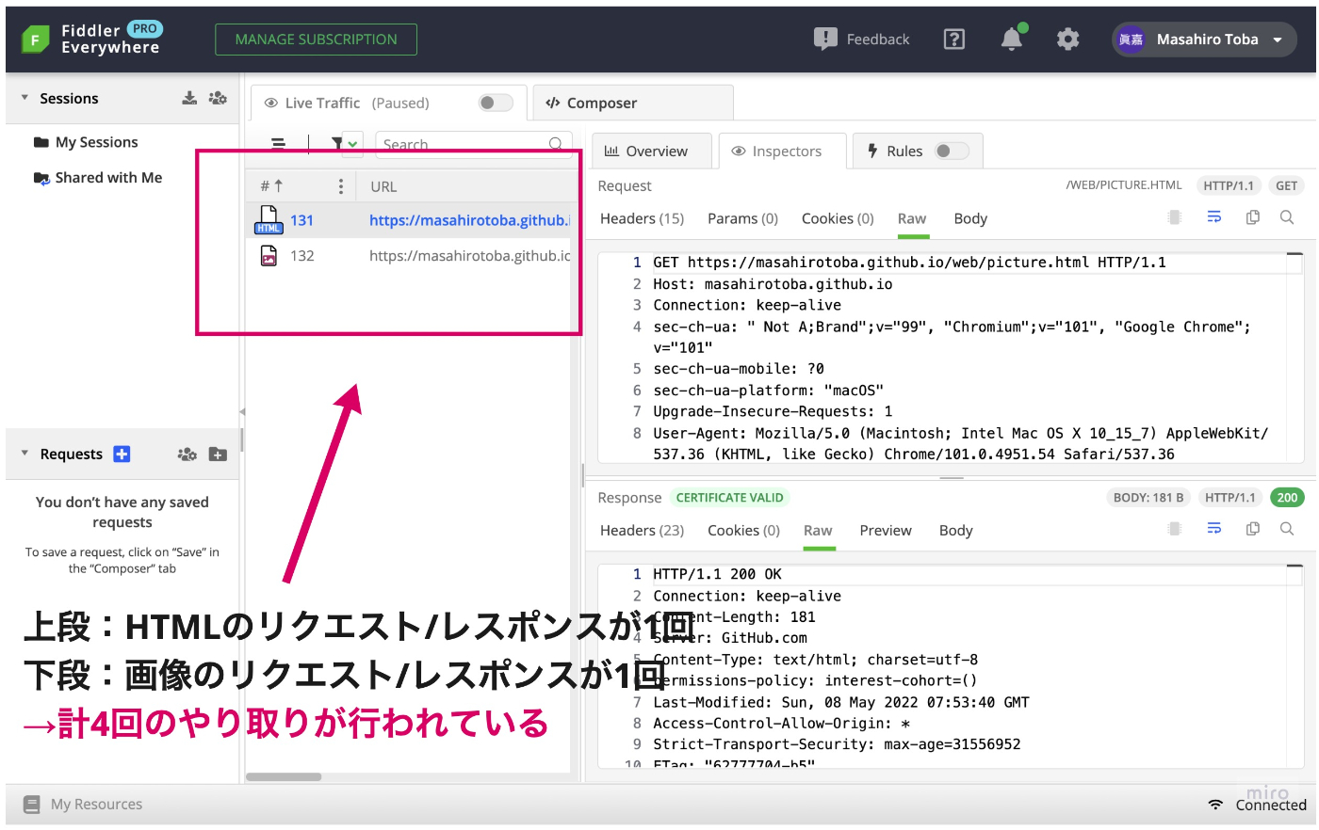Select the Response Body tab
The width and height of the screenshot is (1319, 830).
(955, 530)
